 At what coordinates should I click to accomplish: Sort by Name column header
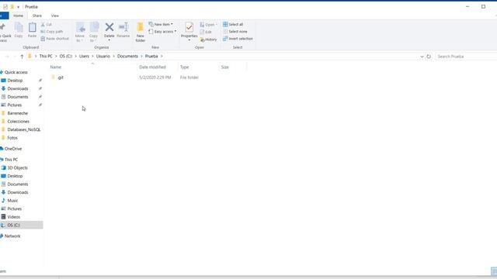point(55,67)
